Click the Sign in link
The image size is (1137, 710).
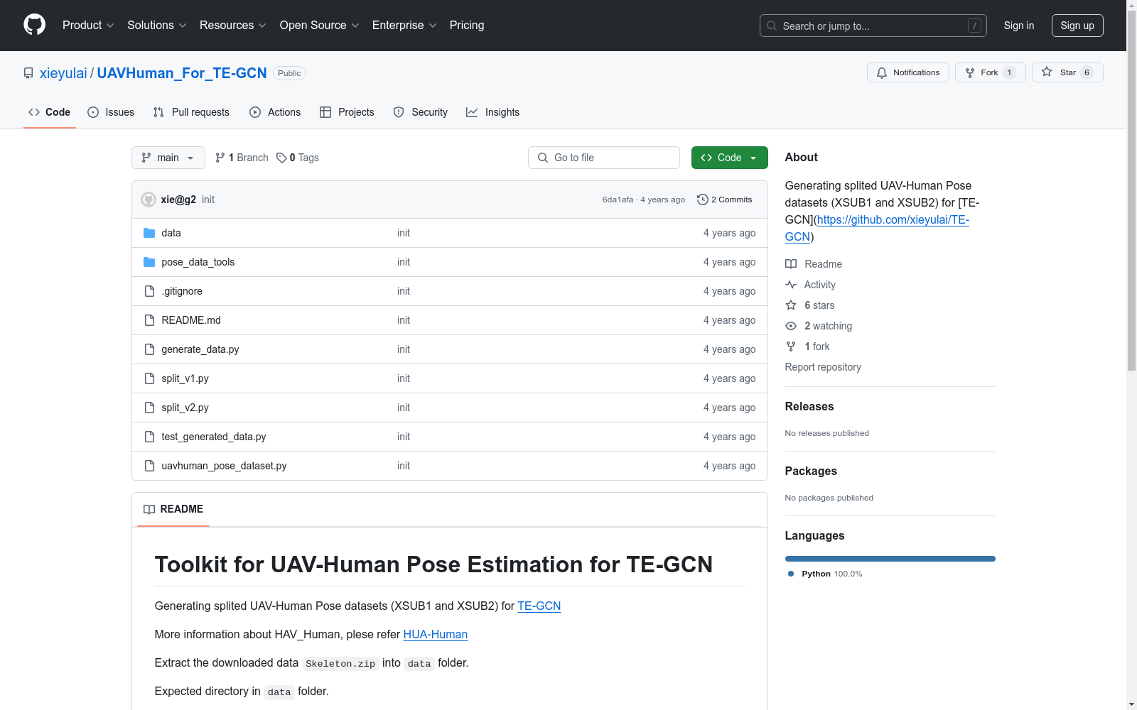tap(1019, 26)
